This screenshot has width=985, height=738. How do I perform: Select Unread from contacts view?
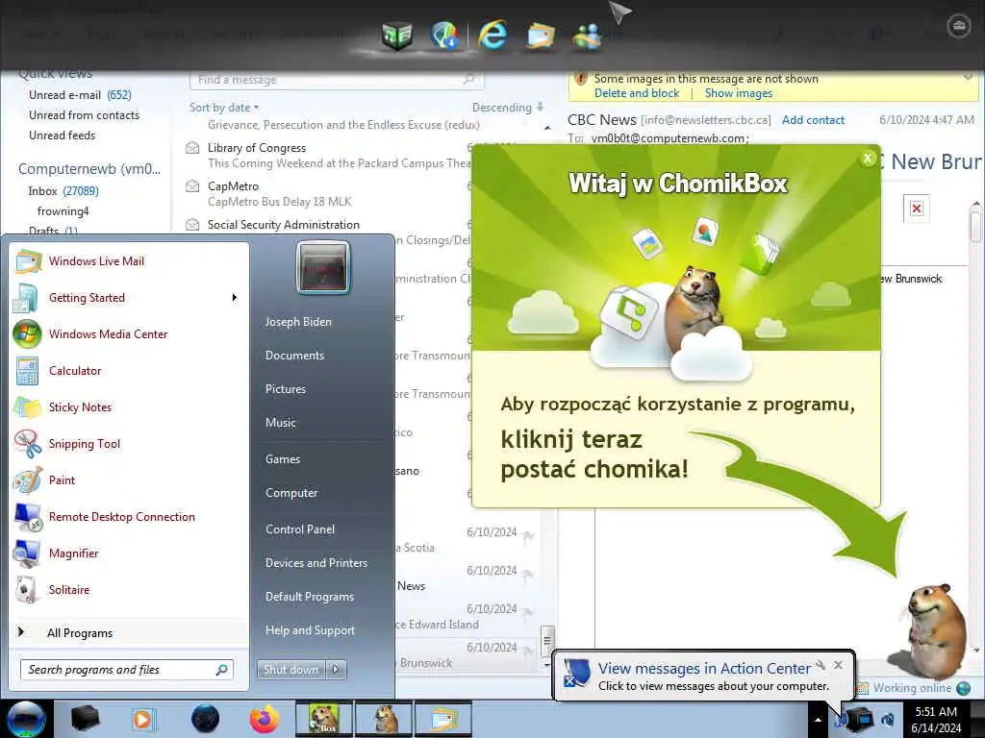(84, 115)
